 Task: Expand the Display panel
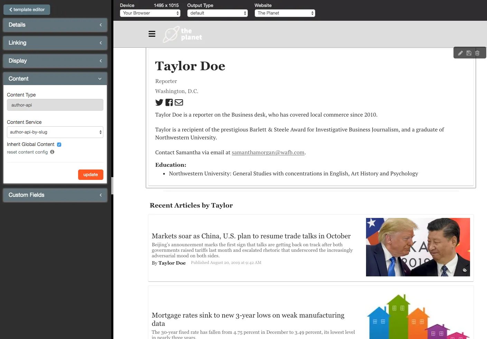[x=55, y=61]
